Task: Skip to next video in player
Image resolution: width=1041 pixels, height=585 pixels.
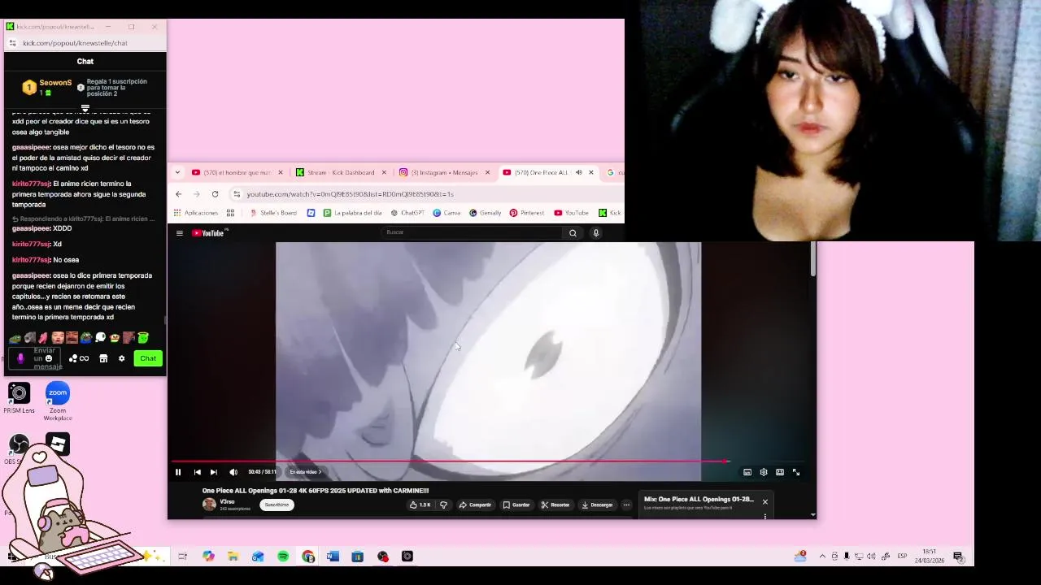Action: (x=213, y=472)
